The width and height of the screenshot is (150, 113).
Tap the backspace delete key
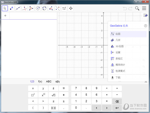pyautogui.click(x=117, y=102)
